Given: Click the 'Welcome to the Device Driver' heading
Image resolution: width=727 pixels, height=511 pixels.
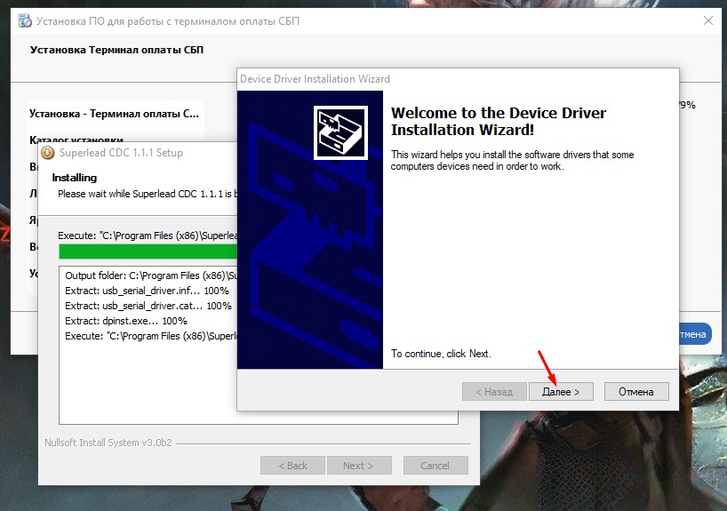Looking at the screenshot, I should pos(499,114).
